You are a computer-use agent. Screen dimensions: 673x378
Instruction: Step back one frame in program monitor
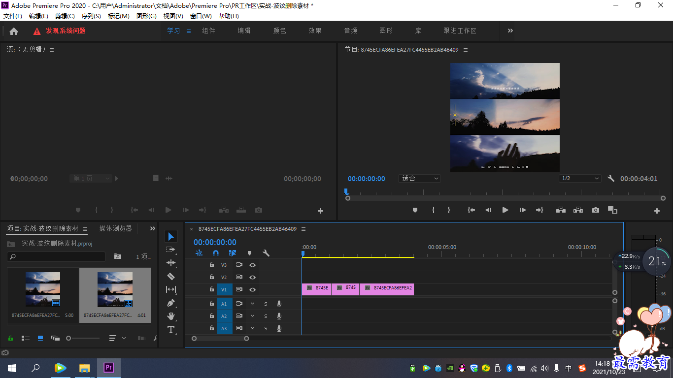coord(488,210)
